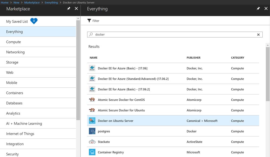270x157 pixels.
Task: Open the Compute category
Action: click(x=13, y=42)
